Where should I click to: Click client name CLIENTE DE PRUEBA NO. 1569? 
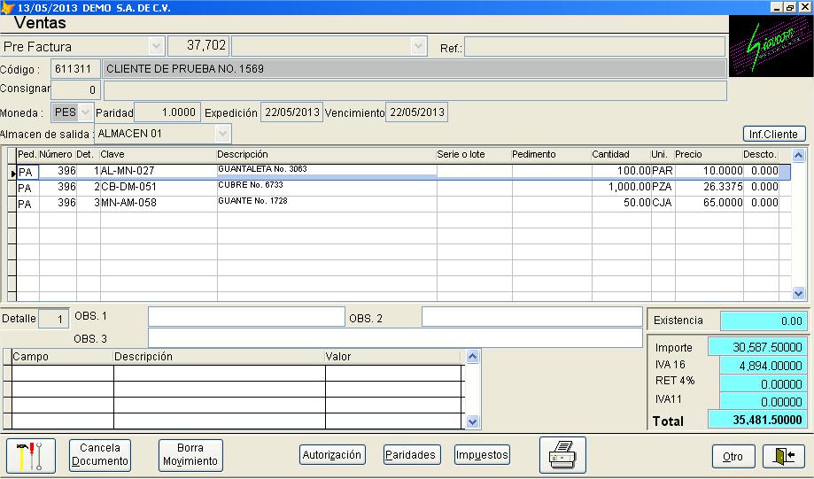click(415, 68)
